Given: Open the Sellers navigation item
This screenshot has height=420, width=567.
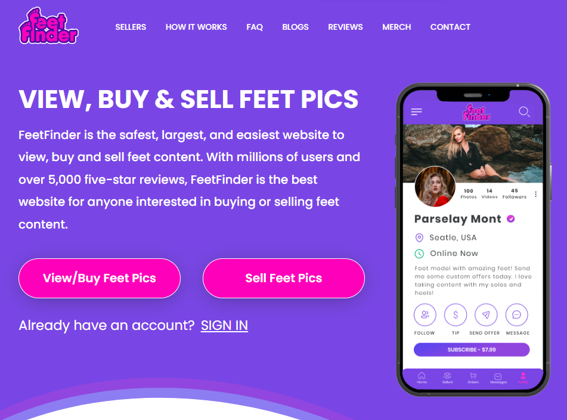Looking at the screenshot, I should pos(131,27).
